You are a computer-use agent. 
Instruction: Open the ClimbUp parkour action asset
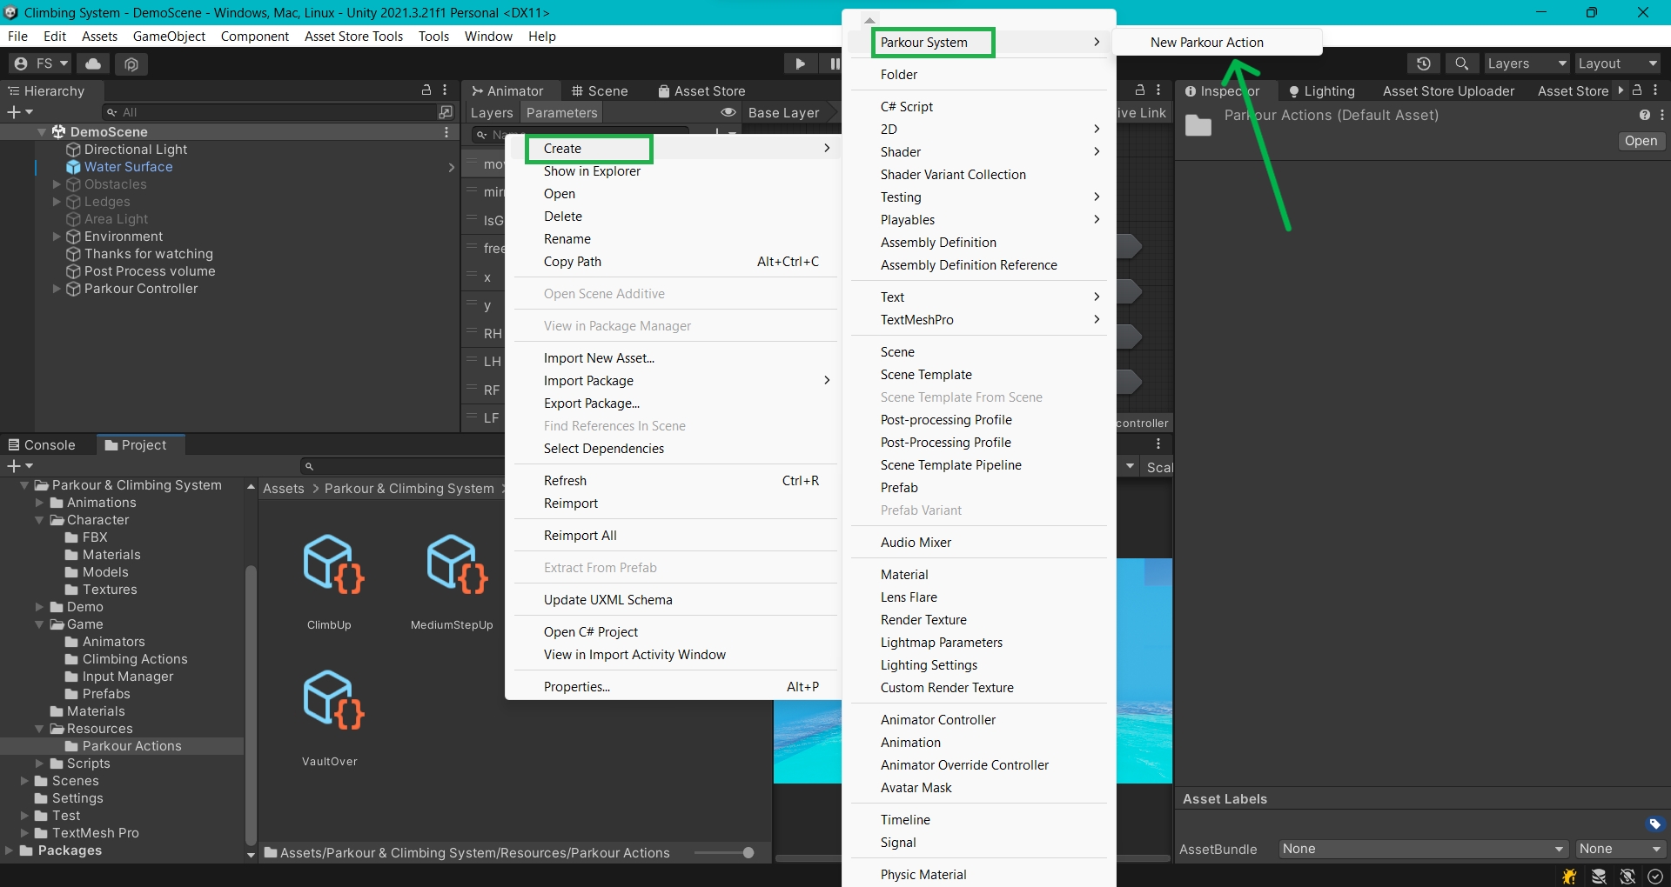pyautogui.click(x=332, y=566)
